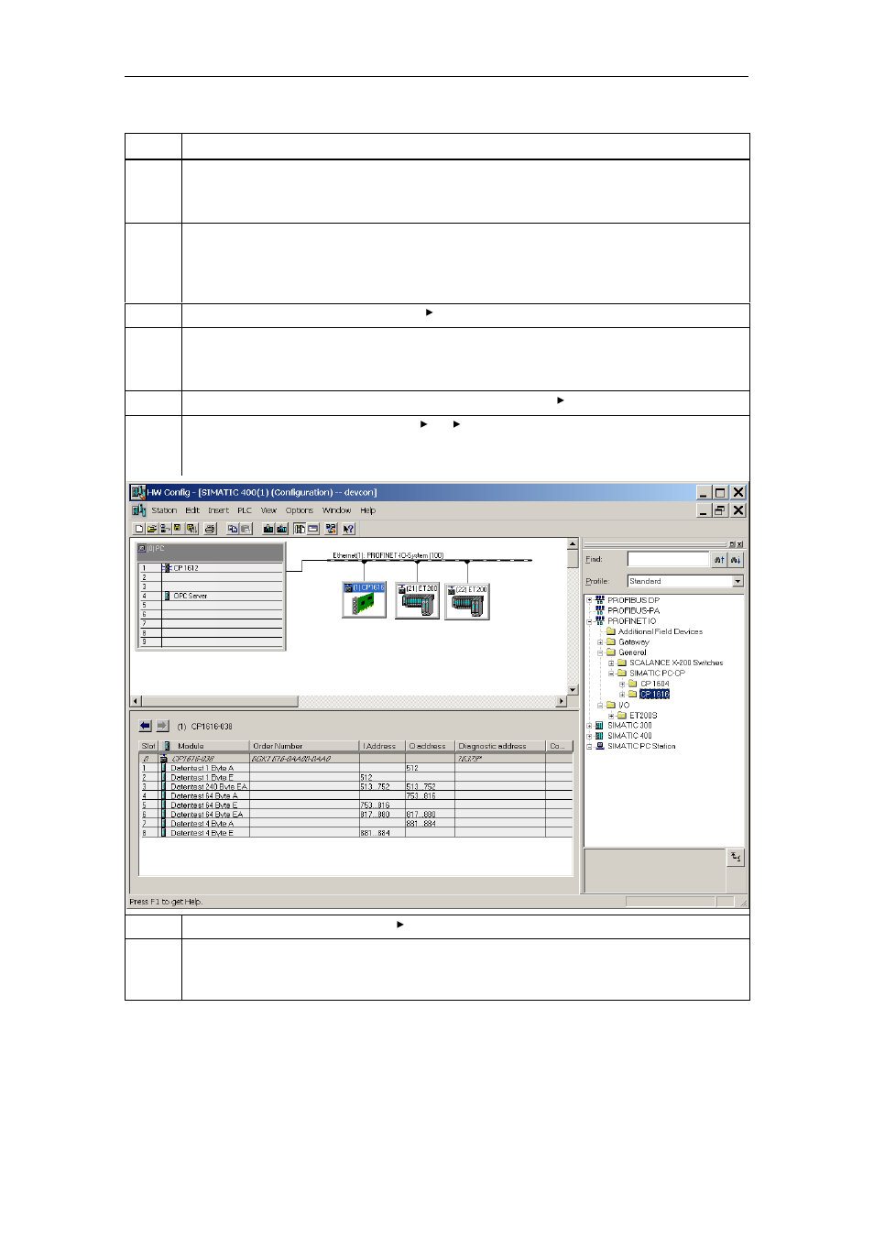Expand the SCALANCE X-200 Switches node

click(x=611, y=663)
